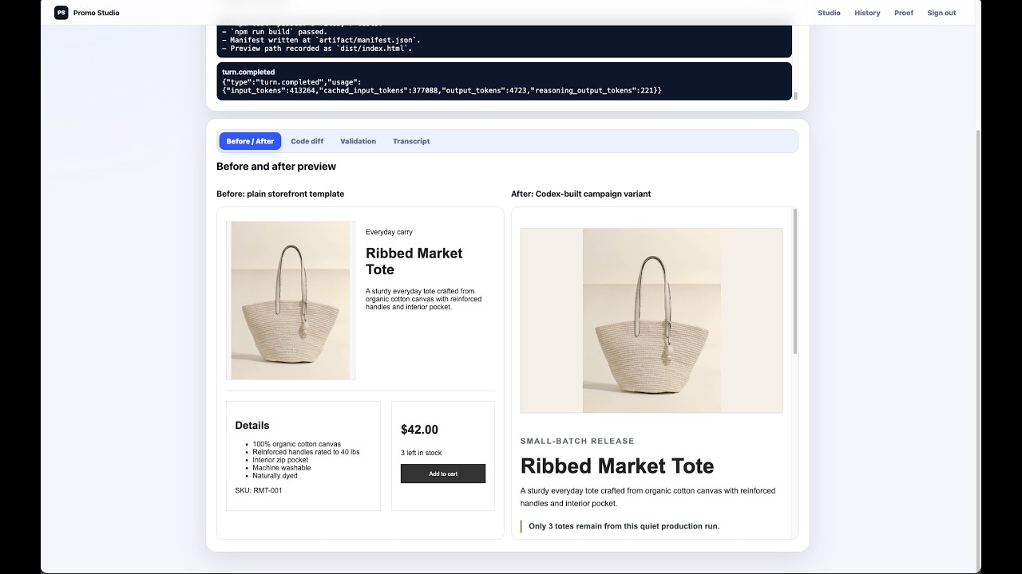Click the campaign variant tote bag image
Viewport: 1022px width, 574px height.
[x=652, y=320]
